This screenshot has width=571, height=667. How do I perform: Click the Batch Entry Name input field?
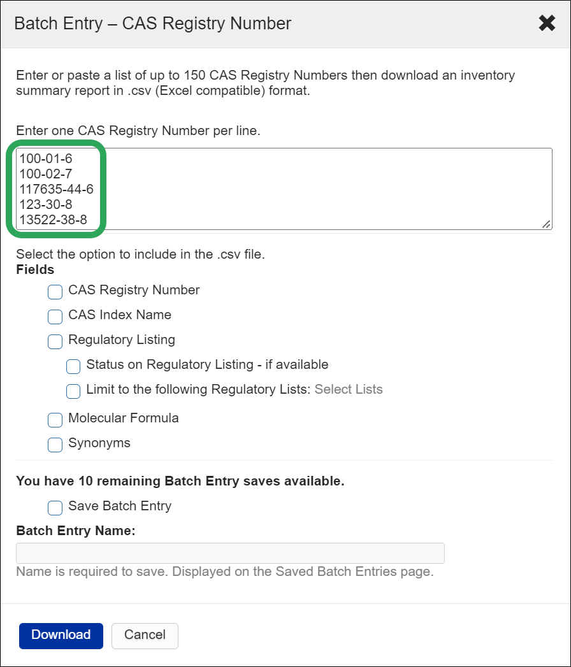tap(230, 553)
